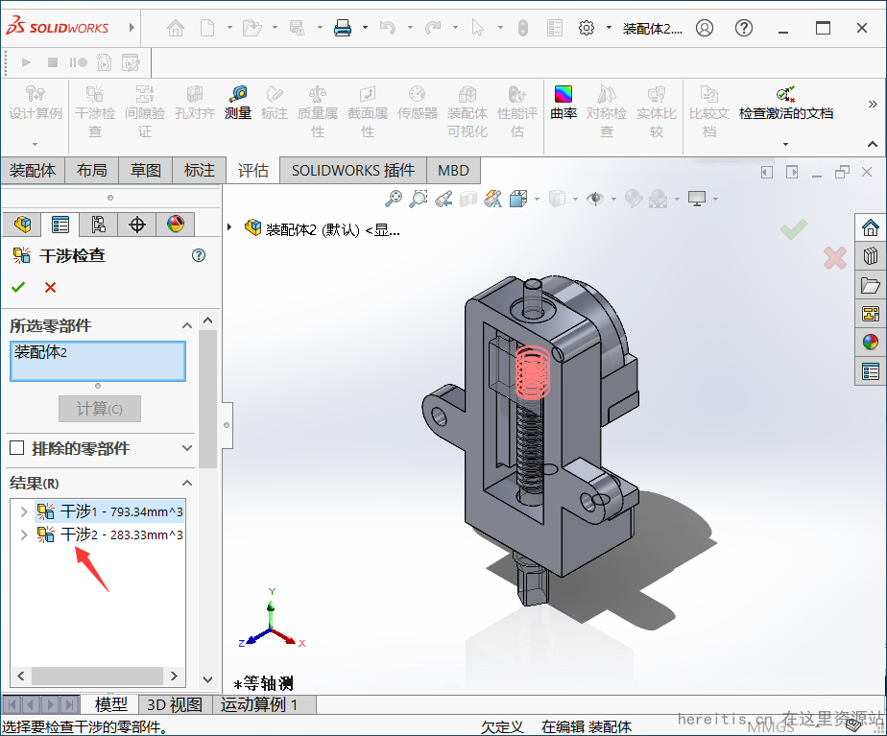Screen dimensions: 887x736
Task: Select the 模型 bottom tab
Action: pos(111,705)
